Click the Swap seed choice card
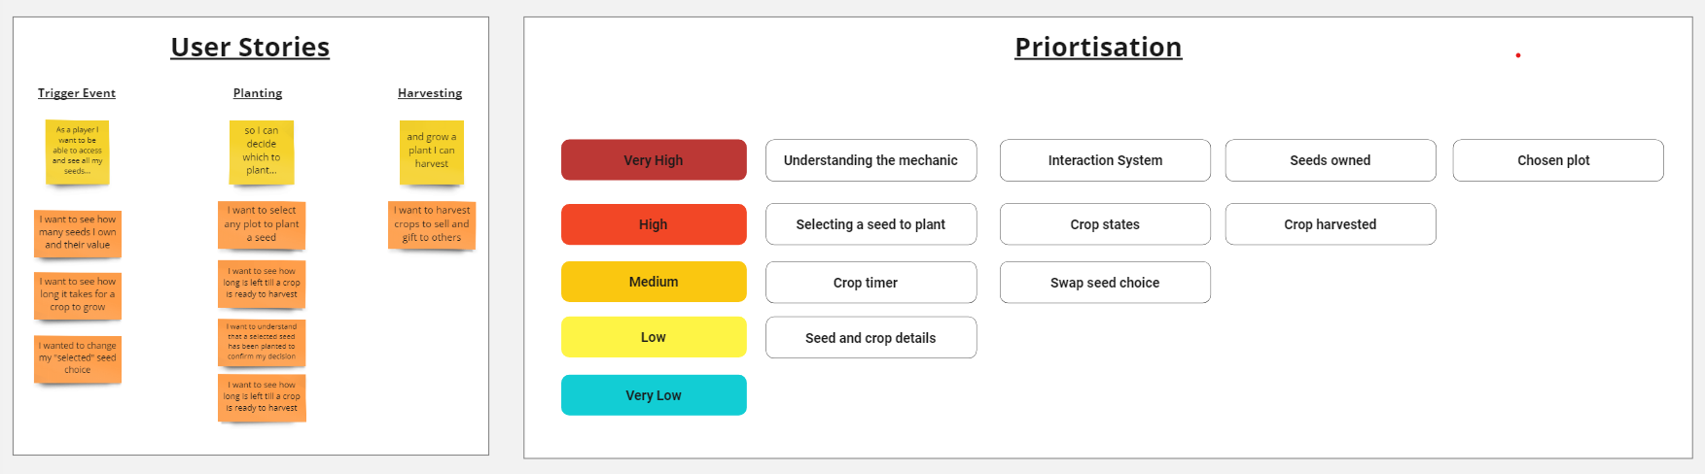This screenshot has height=474, width=1705. coord(1105,283)
